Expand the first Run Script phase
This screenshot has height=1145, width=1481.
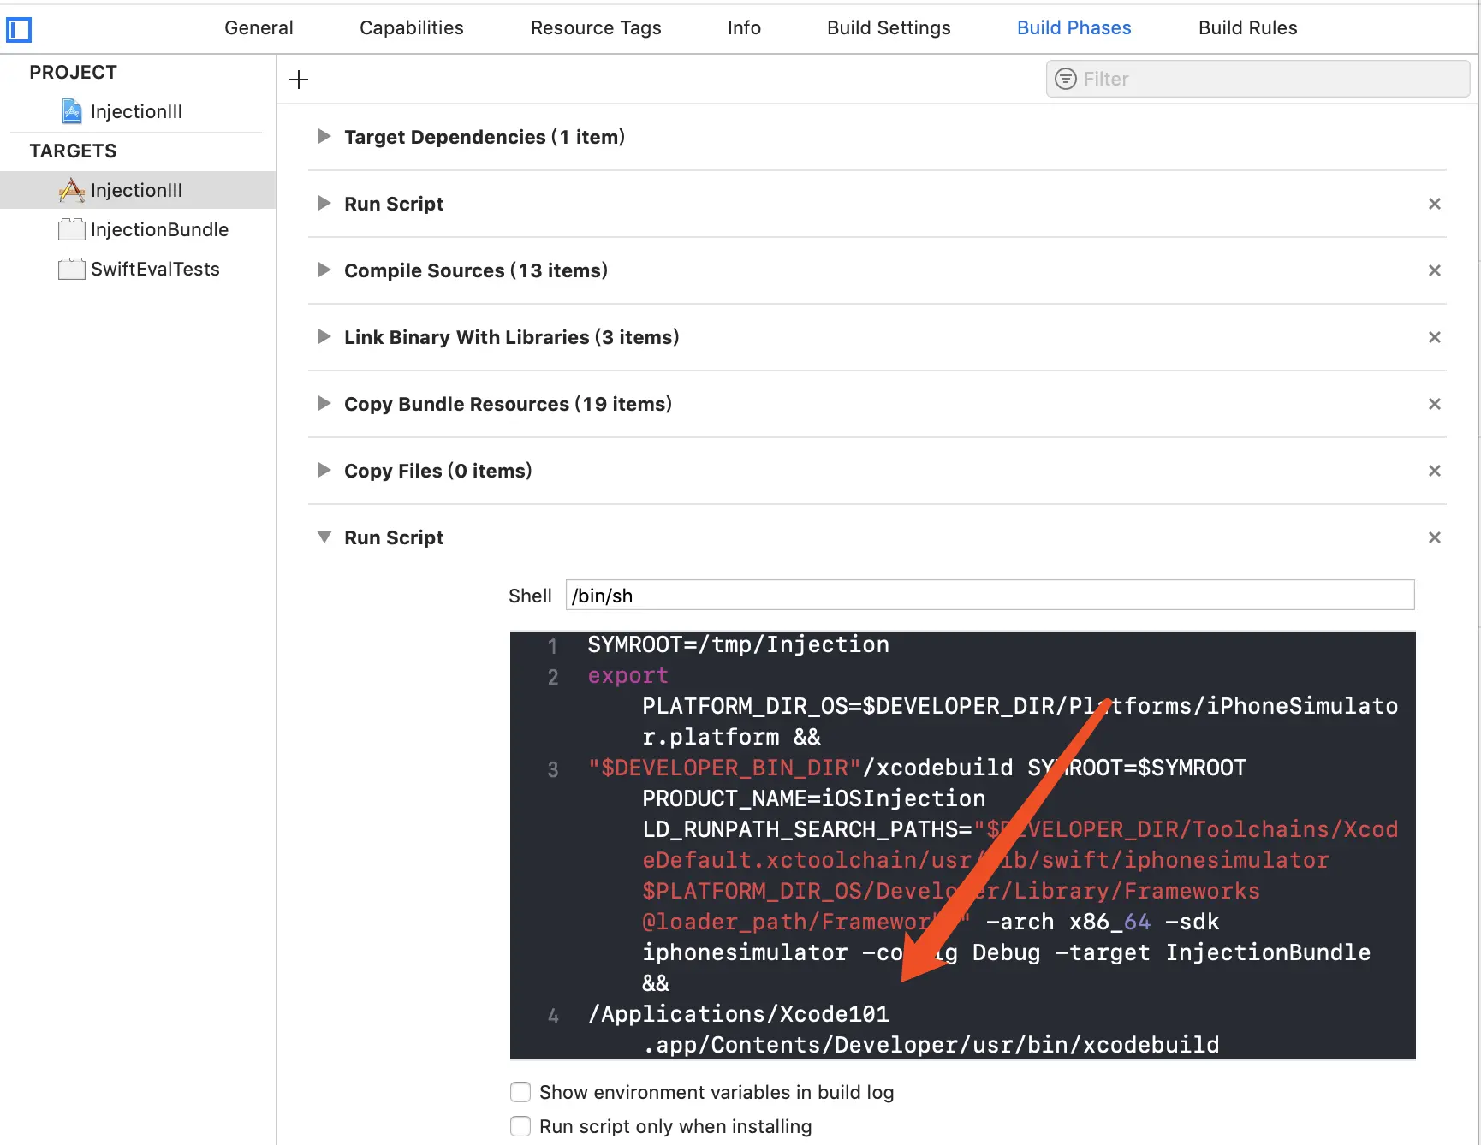pyautogui.click(x=324, y=203)
